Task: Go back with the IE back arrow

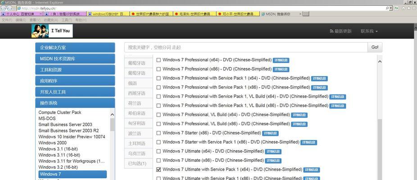Action: pyautogui.click(x=3, y=8)
